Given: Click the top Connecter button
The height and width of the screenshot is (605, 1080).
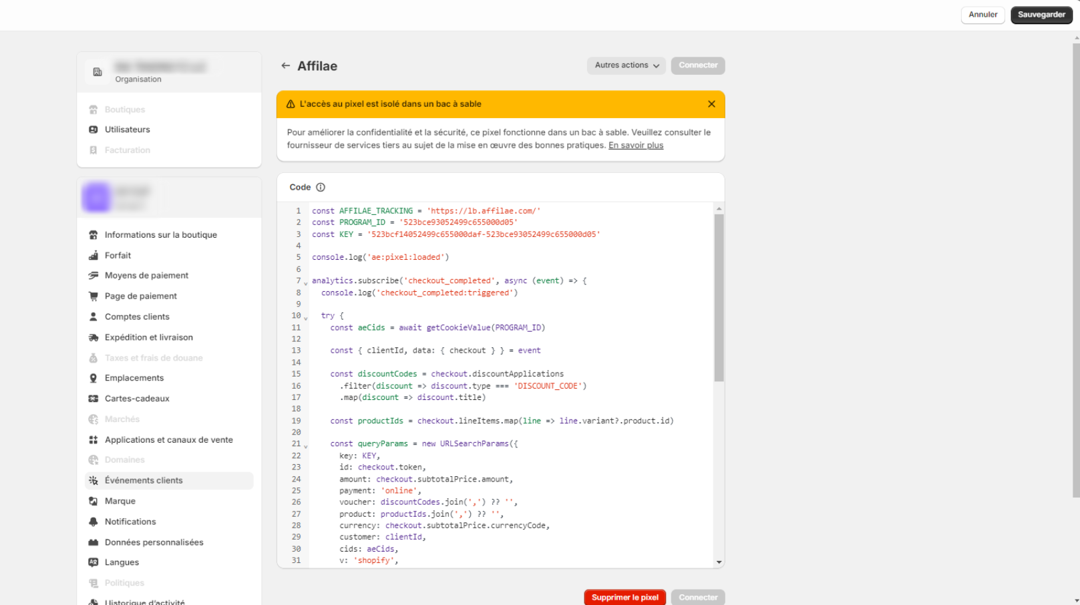Looking at the screenshot, I should 698,65.
